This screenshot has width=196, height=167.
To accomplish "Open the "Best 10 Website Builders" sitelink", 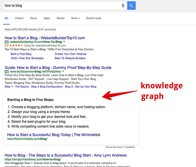I will click(x=70, y=58).
